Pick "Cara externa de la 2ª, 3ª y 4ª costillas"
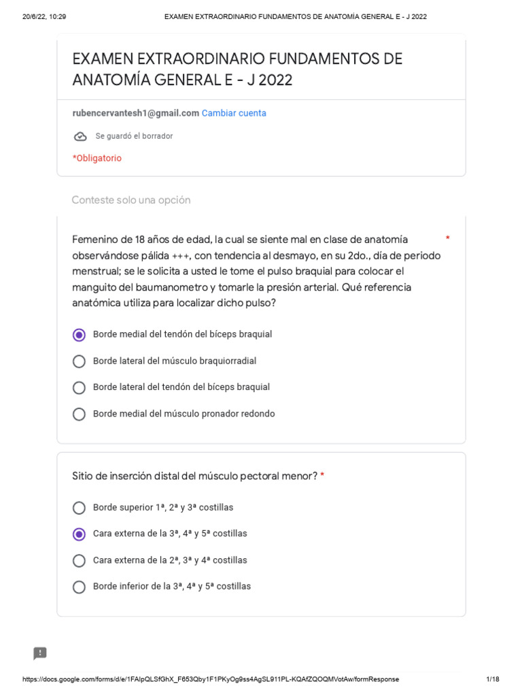This screenshot has height=697, width=522. point(80,561)
